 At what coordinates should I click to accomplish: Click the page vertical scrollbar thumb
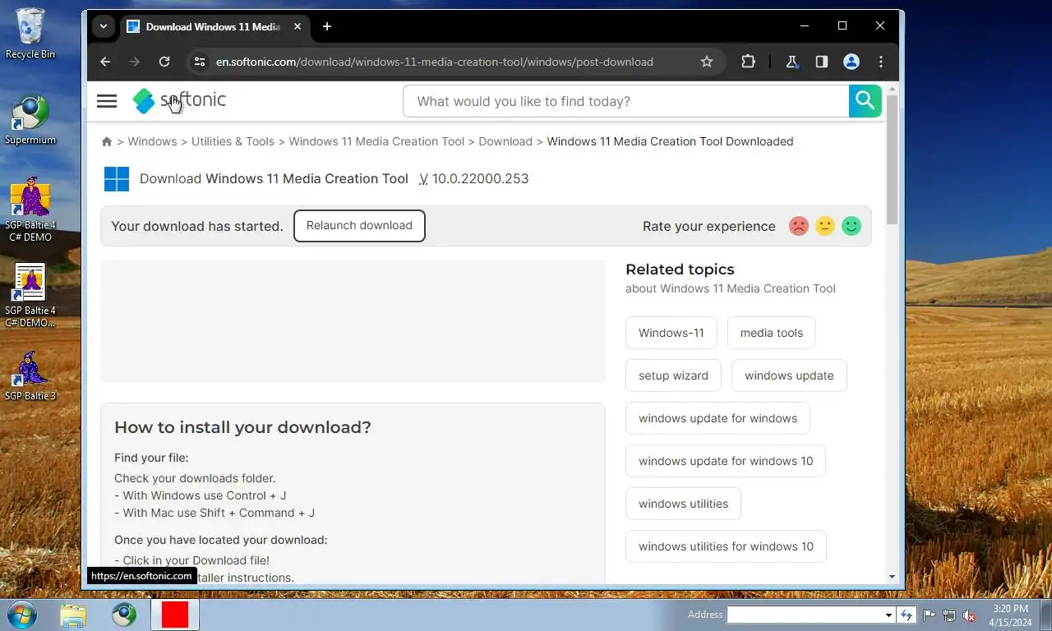(x=892, y=160)
